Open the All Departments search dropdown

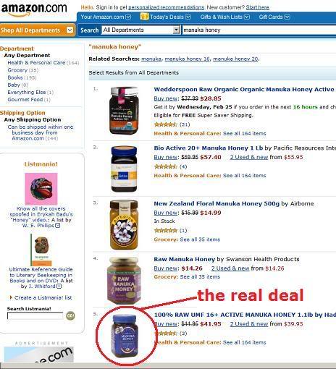(140, 30)
